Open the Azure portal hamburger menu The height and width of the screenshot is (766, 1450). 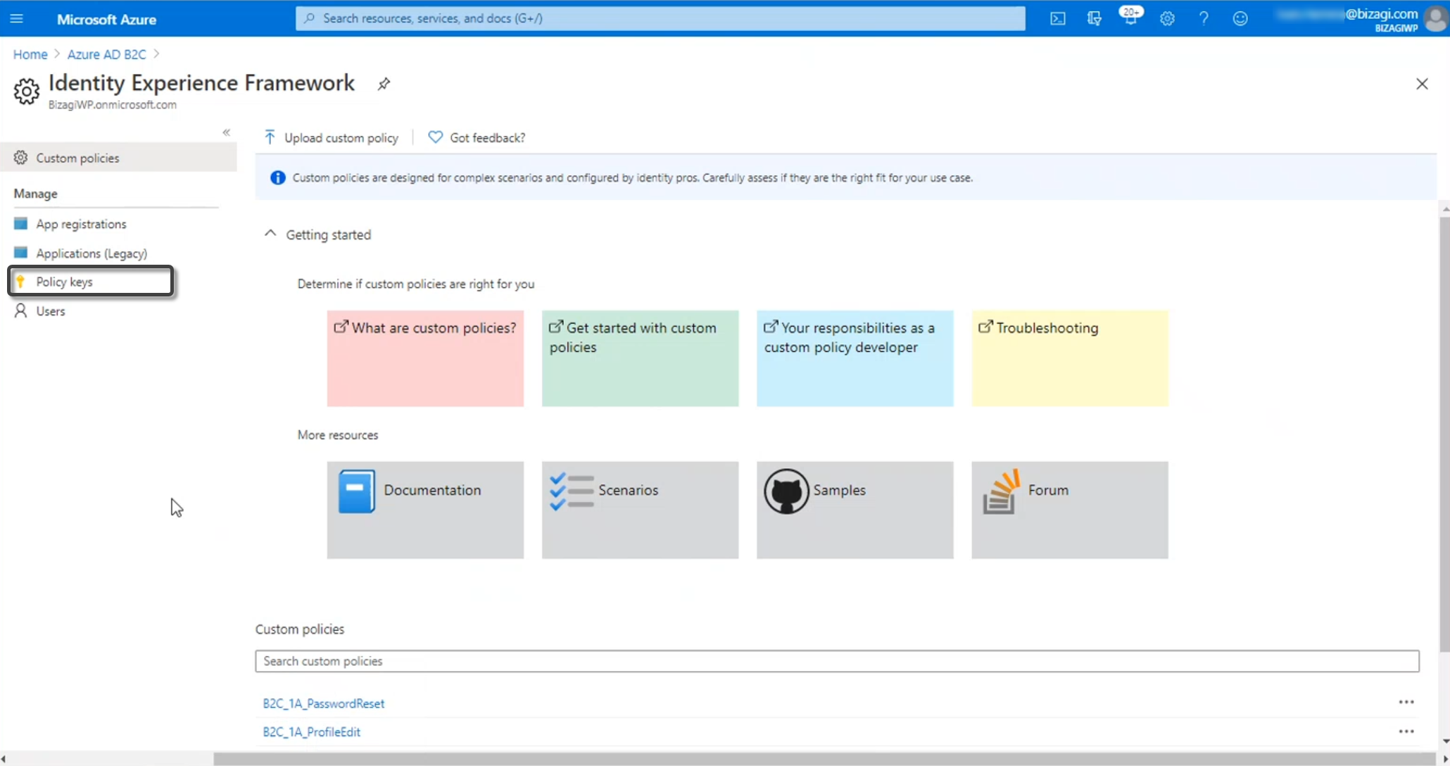click(x=17, y=18)
